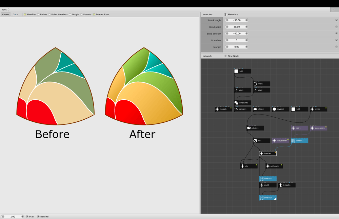Select the color1 node
Screen dimensions: 339x219
(x=299, y=128)
